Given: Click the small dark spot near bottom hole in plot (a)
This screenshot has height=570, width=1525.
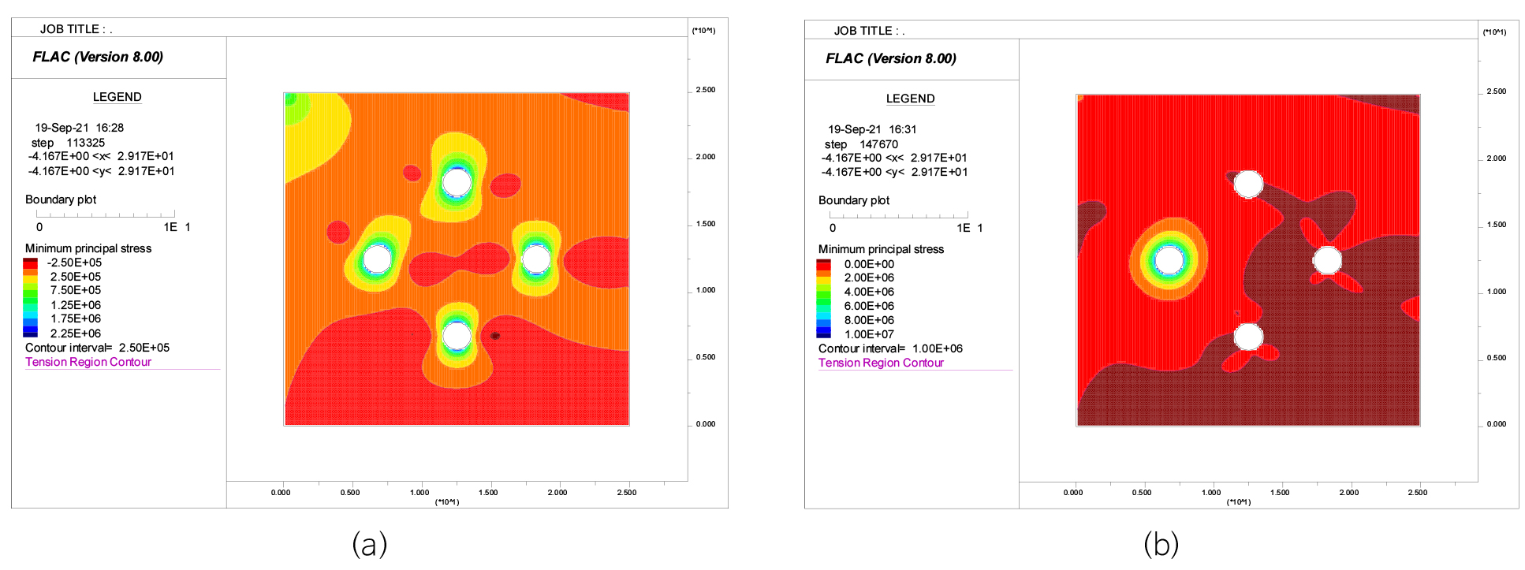Looking at the screenshot, I should [x=495, y=336].
